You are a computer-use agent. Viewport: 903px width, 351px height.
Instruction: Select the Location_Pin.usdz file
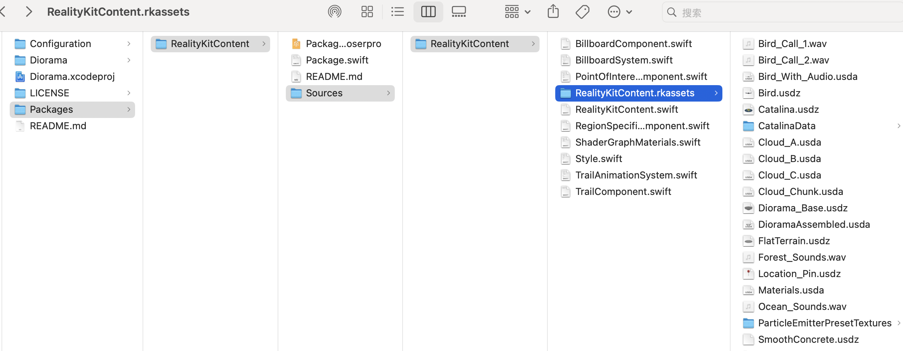pos(799,274)
